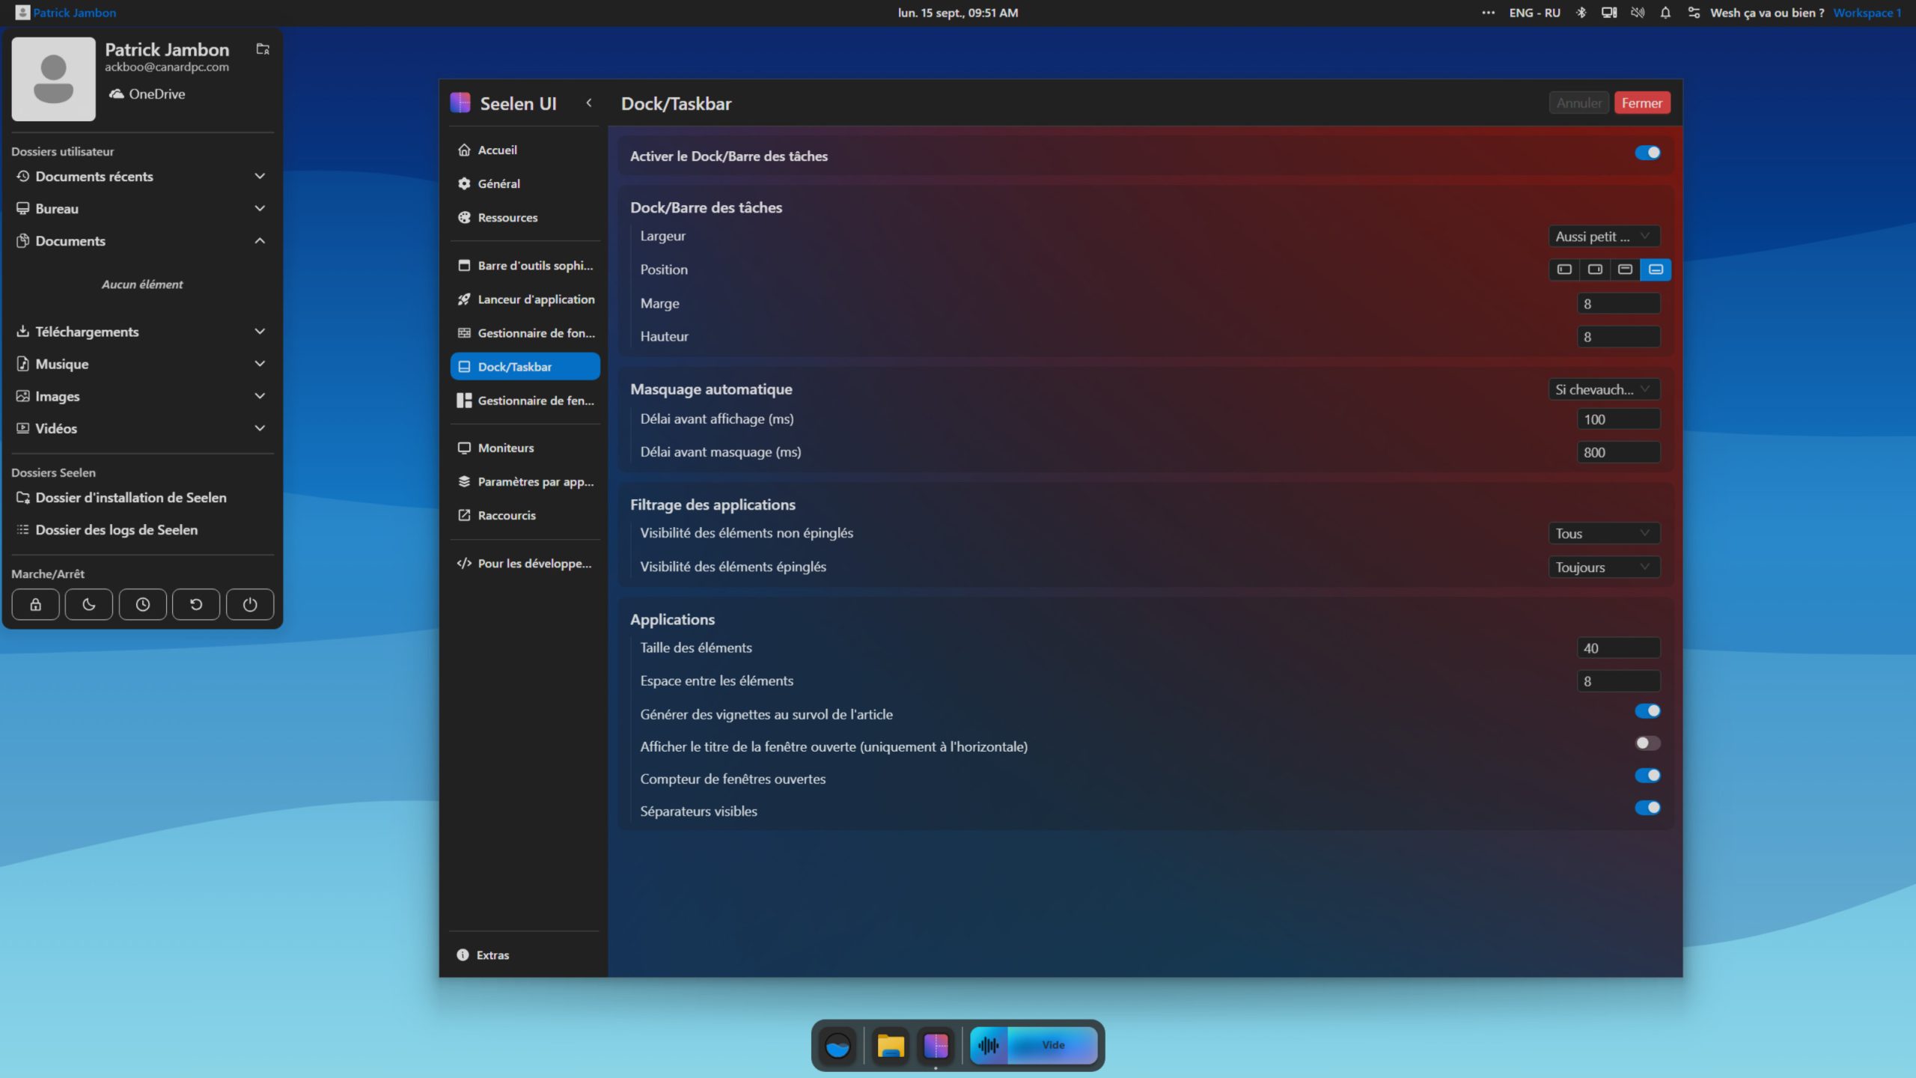Screen dimensions: 1916x1078
Task: Click the lock power button
Action: click(35, 604)
